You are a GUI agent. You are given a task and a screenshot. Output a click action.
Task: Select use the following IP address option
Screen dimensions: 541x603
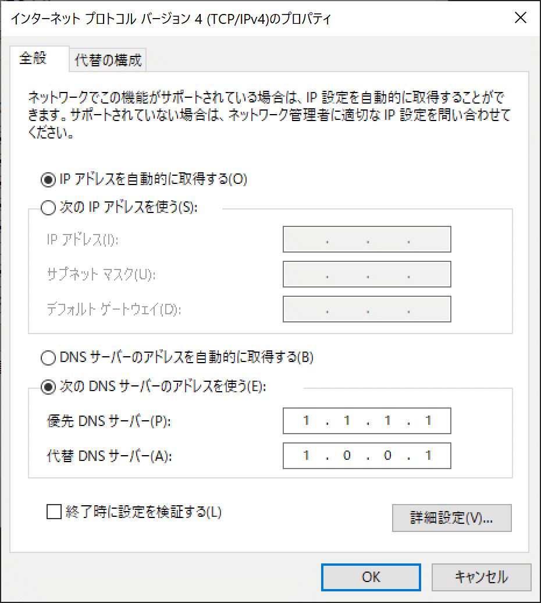click(x=48, y=207)
